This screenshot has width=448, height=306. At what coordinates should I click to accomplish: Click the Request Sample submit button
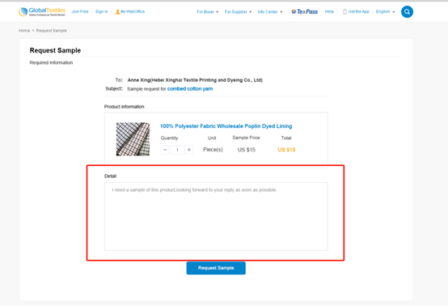click(216, 268)
